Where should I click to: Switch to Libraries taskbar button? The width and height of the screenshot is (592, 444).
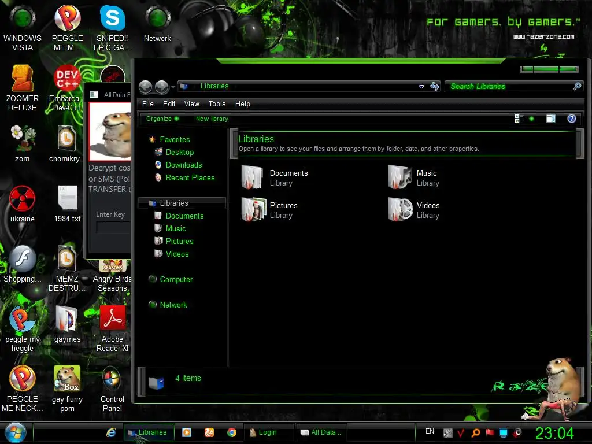click(149, 432)
